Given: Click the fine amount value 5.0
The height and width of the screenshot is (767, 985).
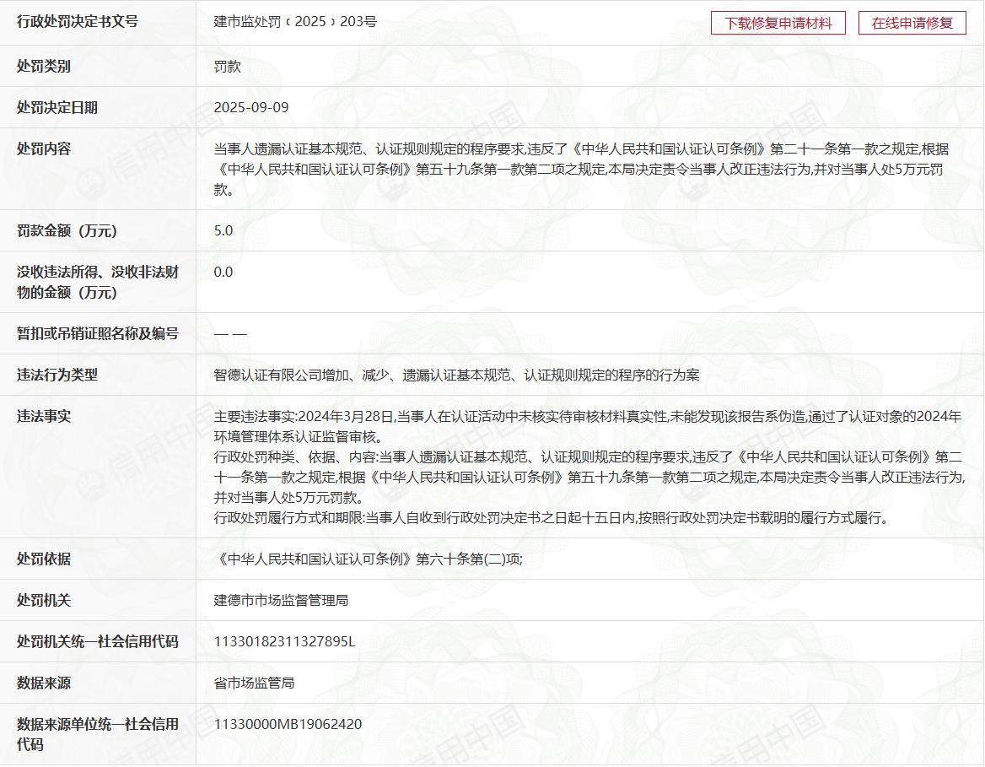Looking at the screenshot, I should pos(223,230).
